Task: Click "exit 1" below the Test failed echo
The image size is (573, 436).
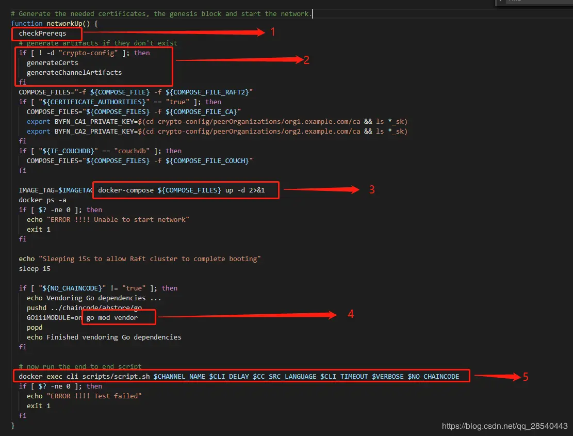Action: (x=38, y=406)
